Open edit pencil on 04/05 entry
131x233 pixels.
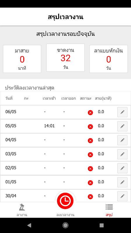point(122,140)
